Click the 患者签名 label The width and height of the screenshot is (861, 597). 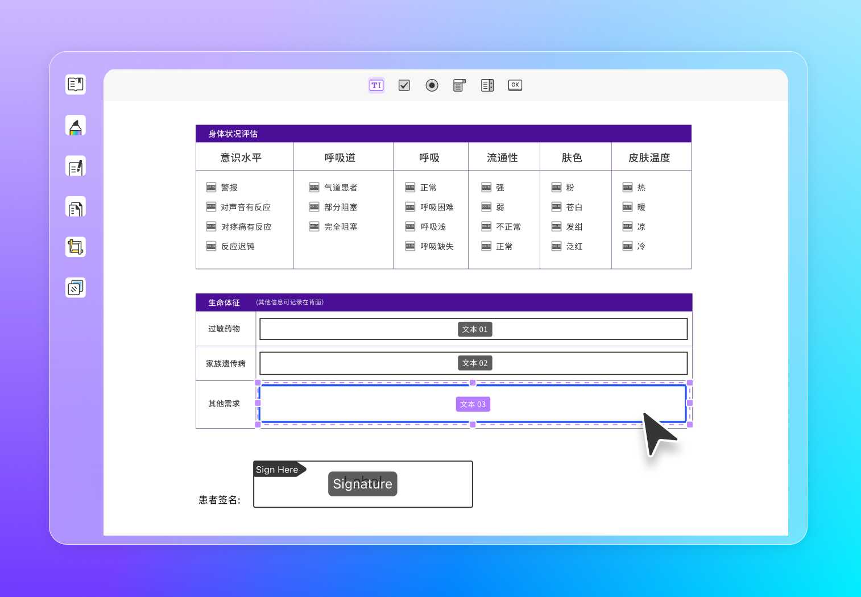coord(220,500)
